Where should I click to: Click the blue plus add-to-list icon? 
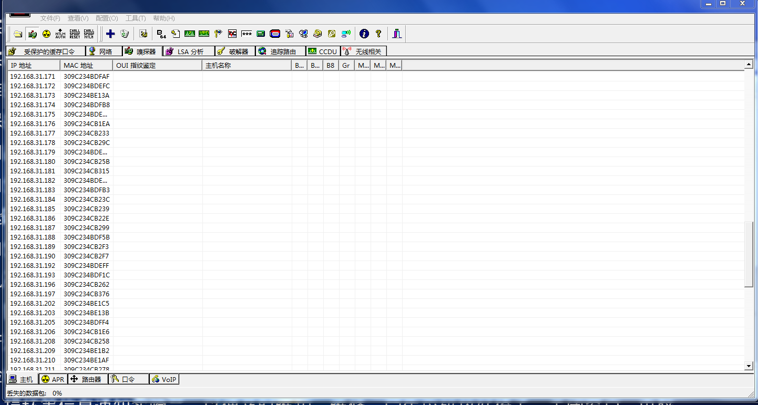110,34
